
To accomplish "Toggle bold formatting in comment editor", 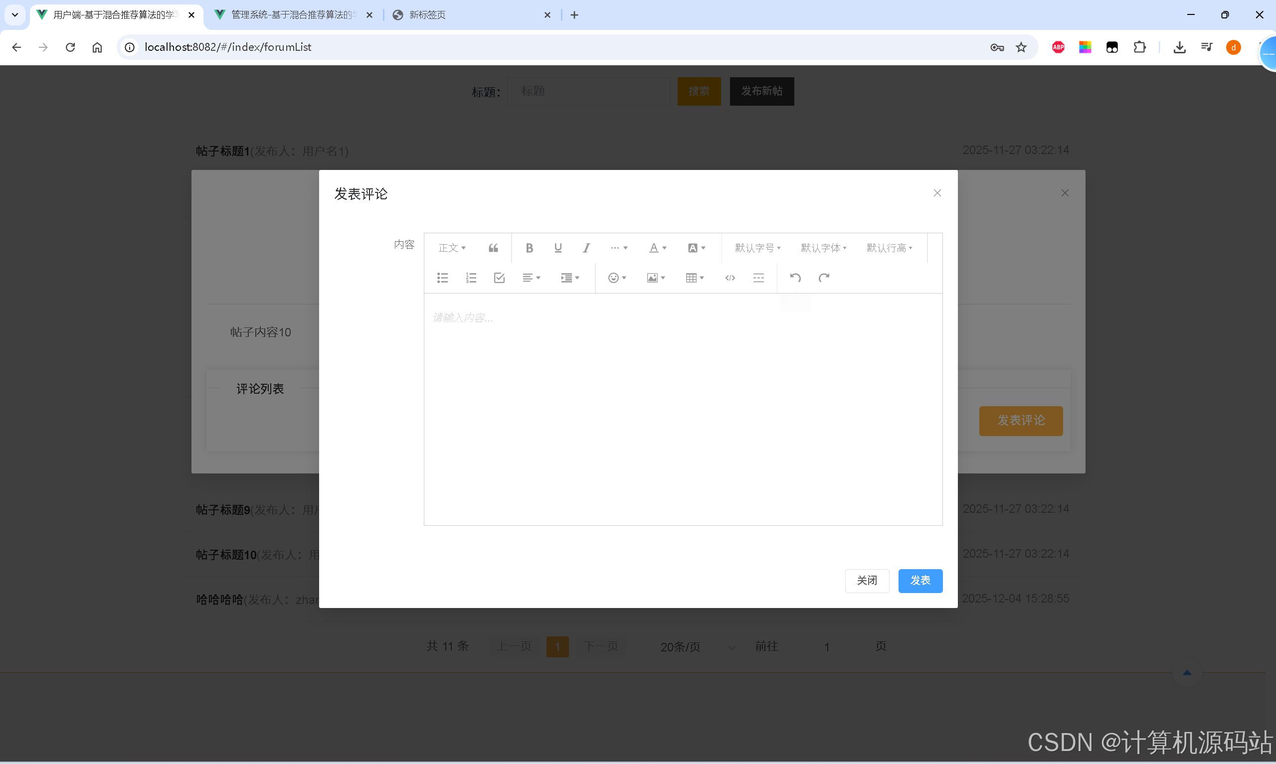I will tap(529, 248).
